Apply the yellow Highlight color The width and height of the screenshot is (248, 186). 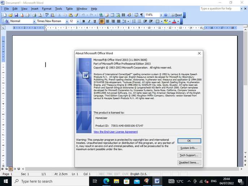(x=166, y=21)
